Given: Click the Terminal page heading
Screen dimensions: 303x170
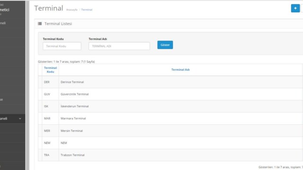Looking at the screenshot, I should coord(49,8).
